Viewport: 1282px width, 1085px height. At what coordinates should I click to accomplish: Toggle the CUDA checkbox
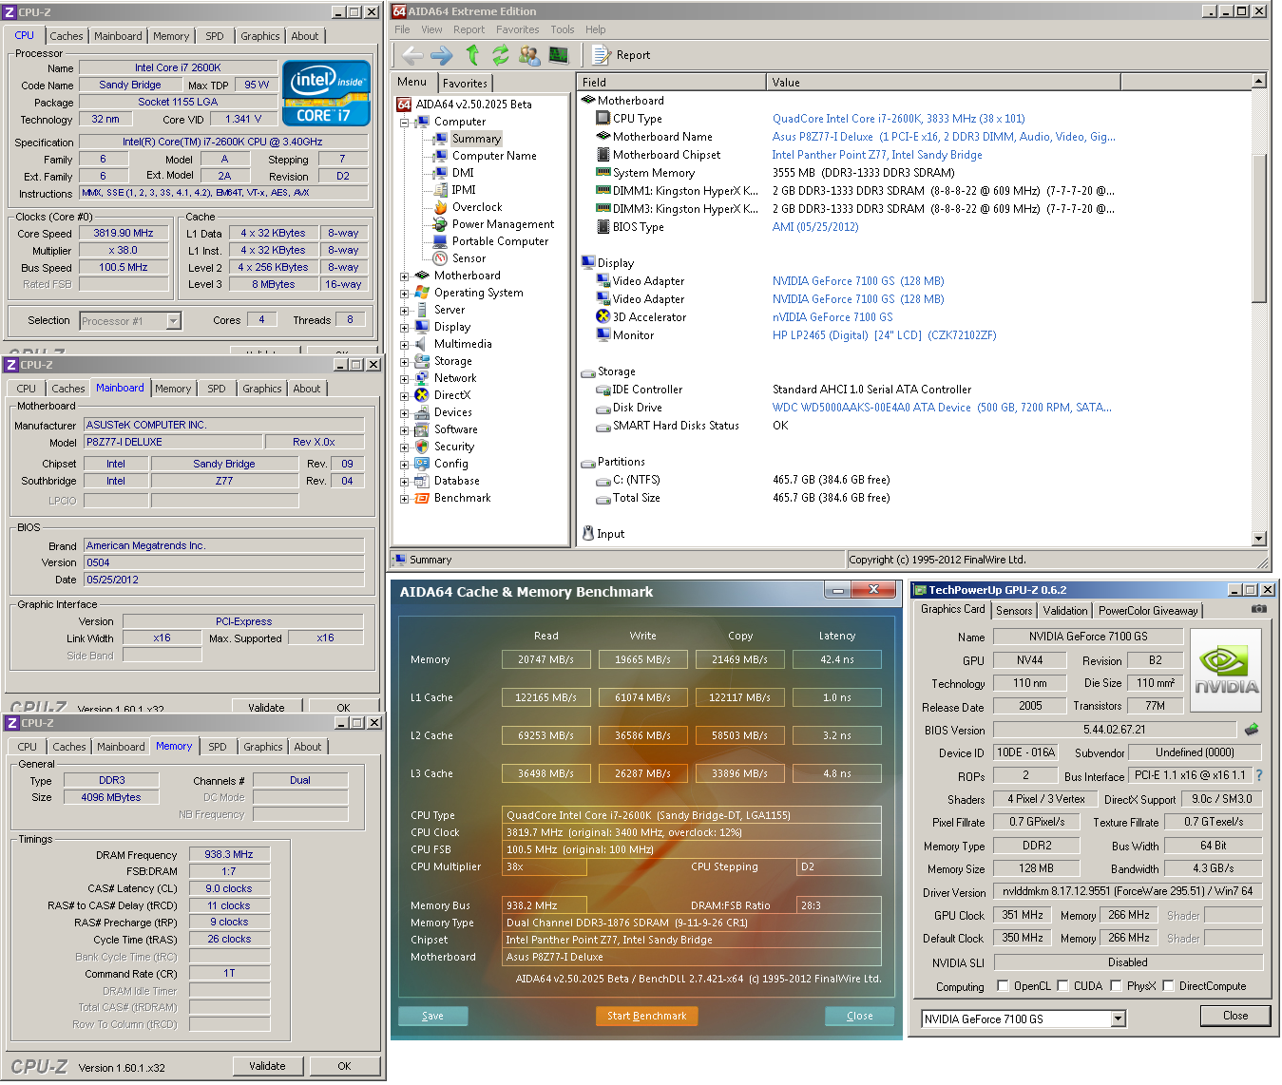1062,986
